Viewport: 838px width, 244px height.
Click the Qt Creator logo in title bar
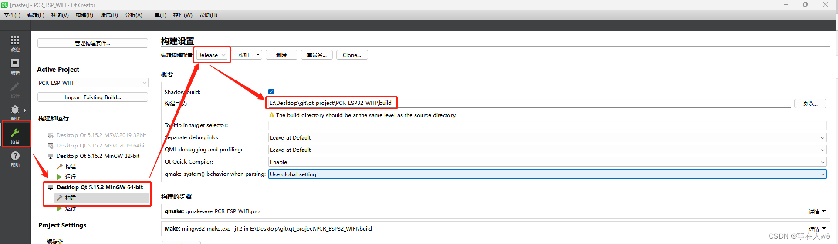[4, 5]
